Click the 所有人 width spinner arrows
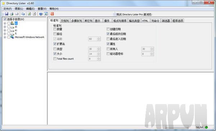The image size is (216, 131). click(x=152, y=49)
